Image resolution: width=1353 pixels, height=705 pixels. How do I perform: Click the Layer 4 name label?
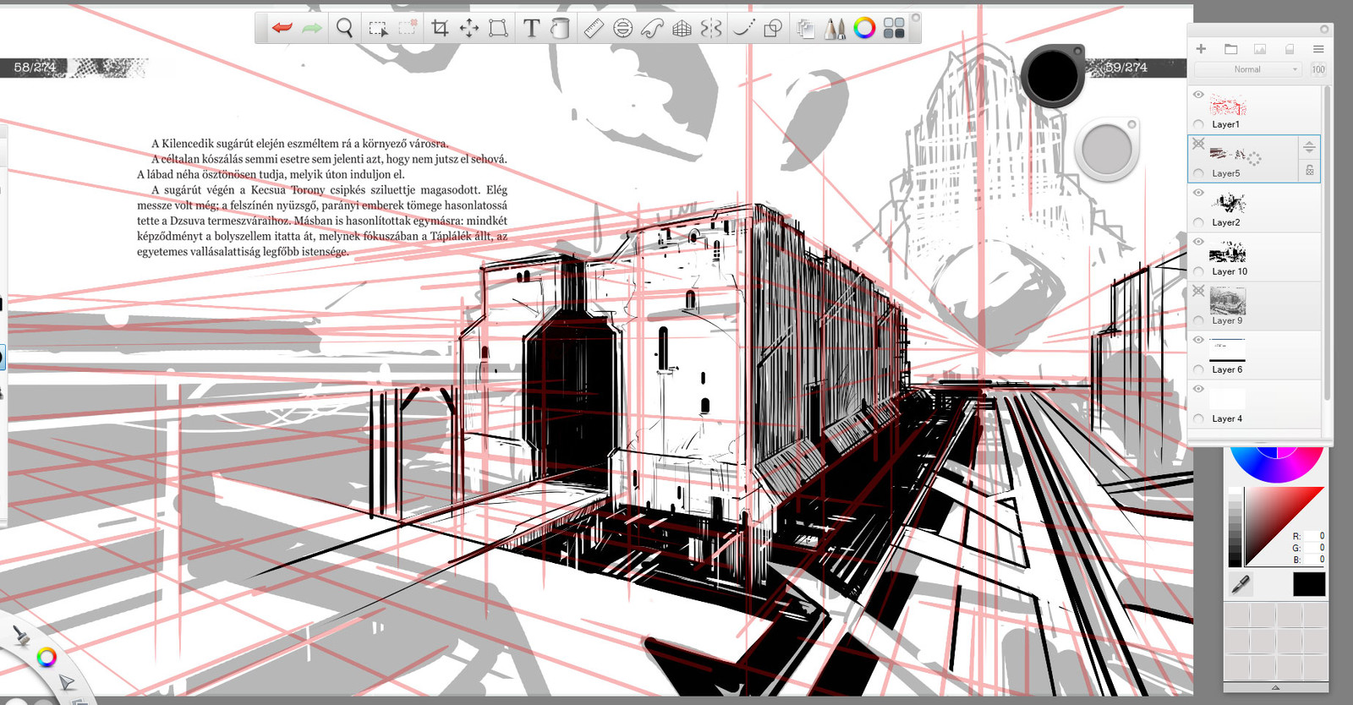point(1227,418)
